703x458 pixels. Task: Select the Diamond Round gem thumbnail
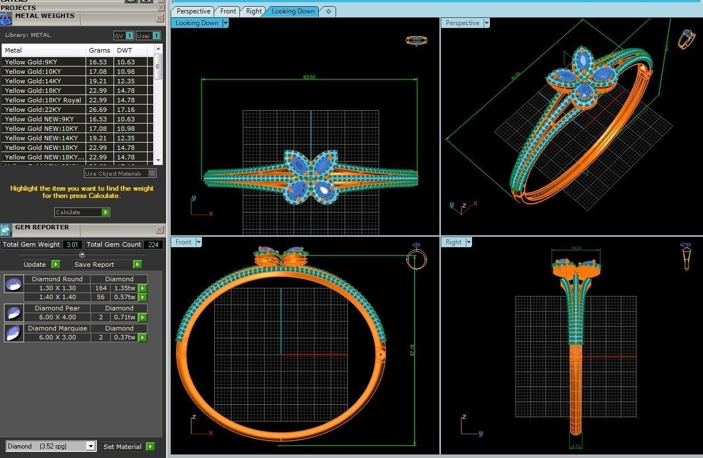pos(13,284)
